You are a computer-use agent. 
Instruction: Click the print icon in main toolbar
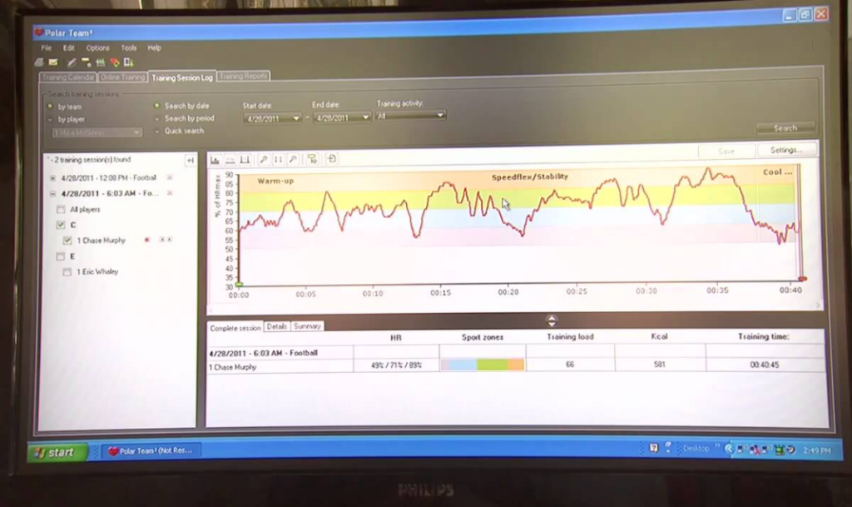click(39, 62)
